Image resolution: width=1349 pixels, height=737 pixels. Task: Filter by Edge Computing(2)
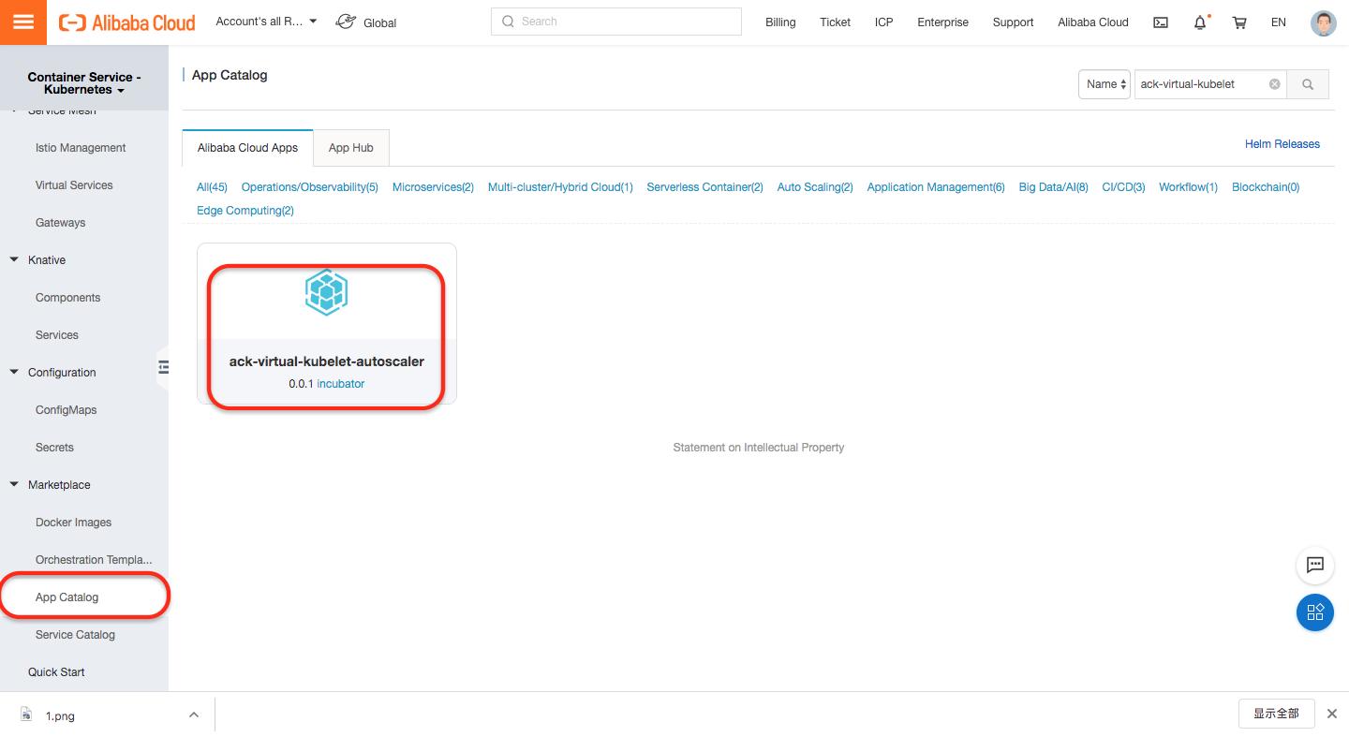[x=245, y=211]
